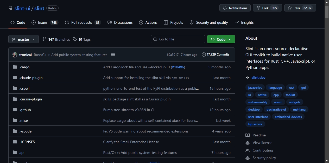Open the Pull requests tab

[83, 22]
